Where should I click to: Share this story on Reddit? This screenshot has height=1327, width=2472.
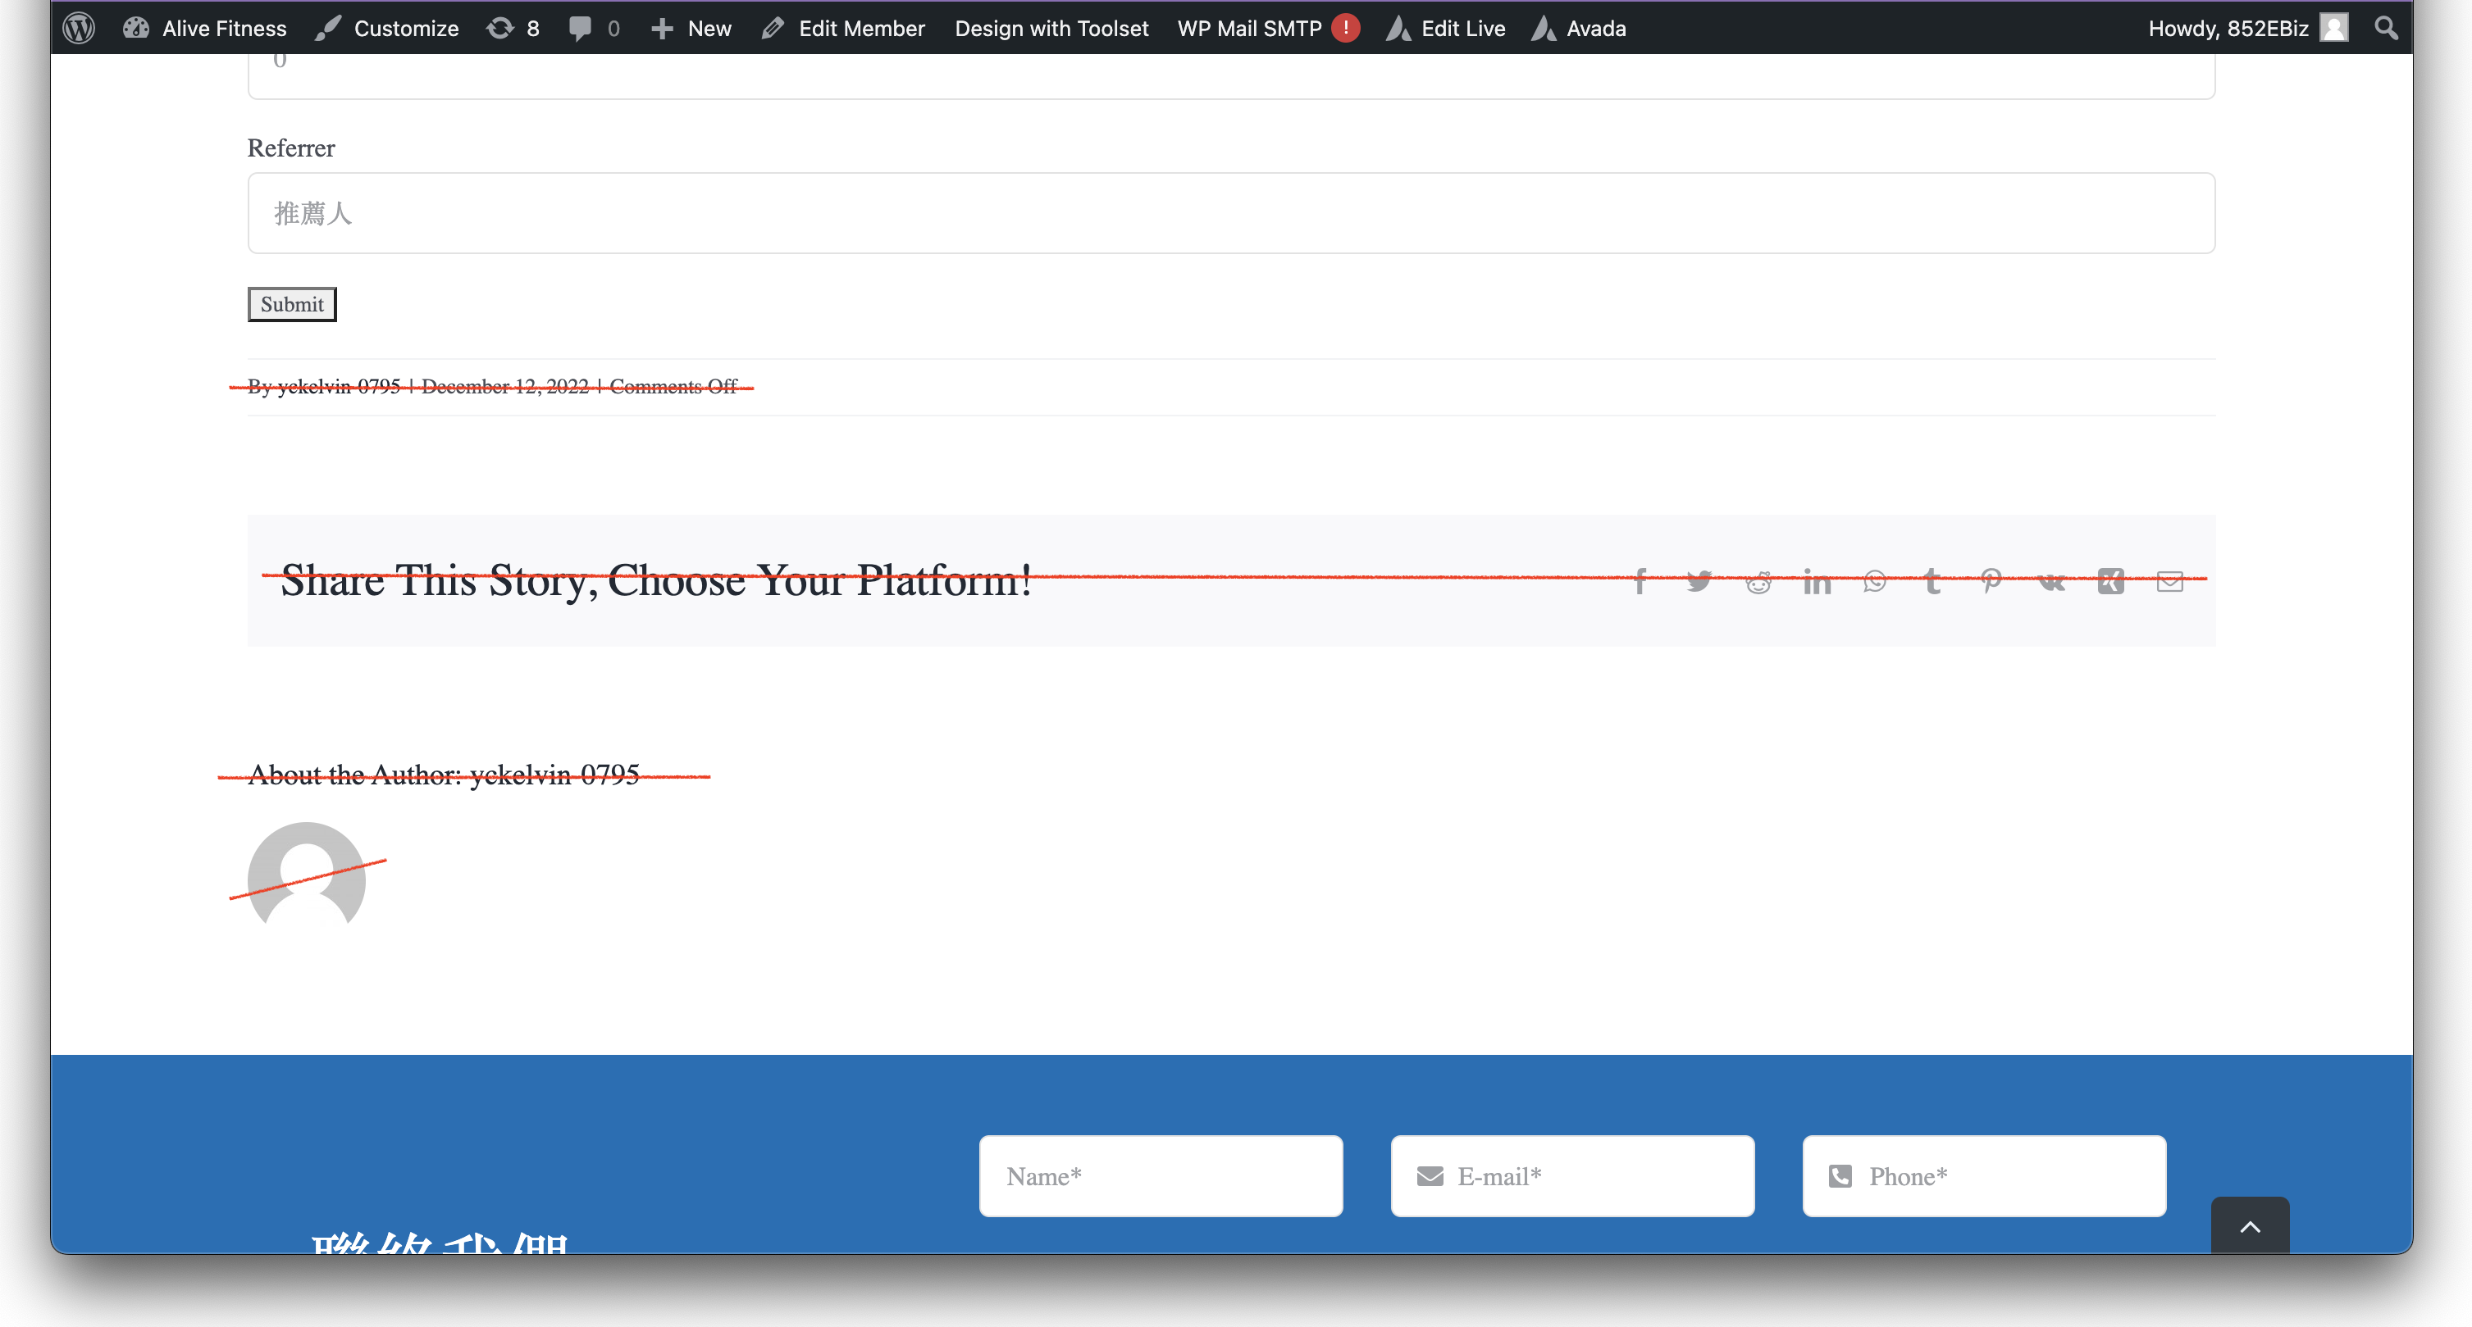pos(1758,581)
